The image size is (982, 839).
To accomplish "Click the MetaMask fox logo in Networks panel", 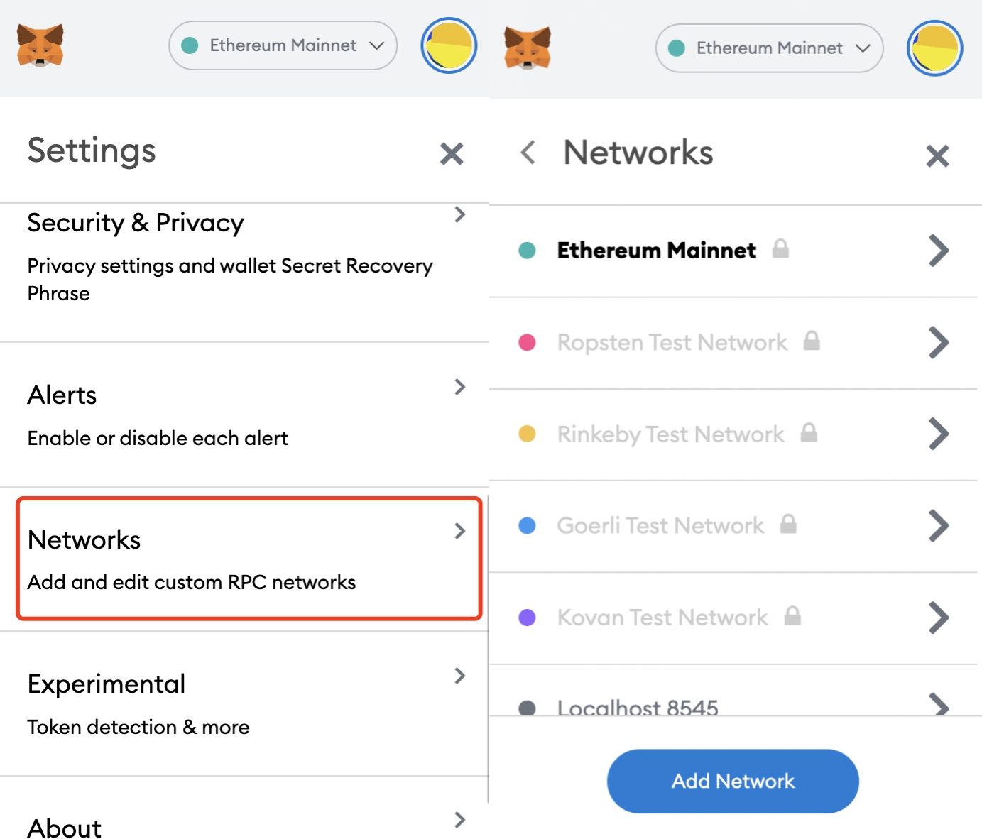I will 528,48.
